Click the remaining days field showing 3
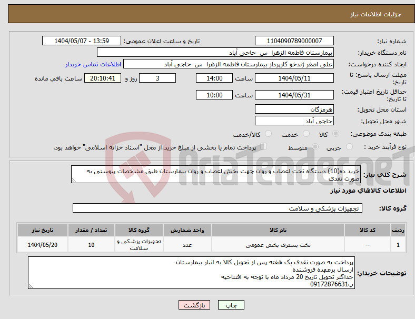415x319 pixels. (157, 78)
